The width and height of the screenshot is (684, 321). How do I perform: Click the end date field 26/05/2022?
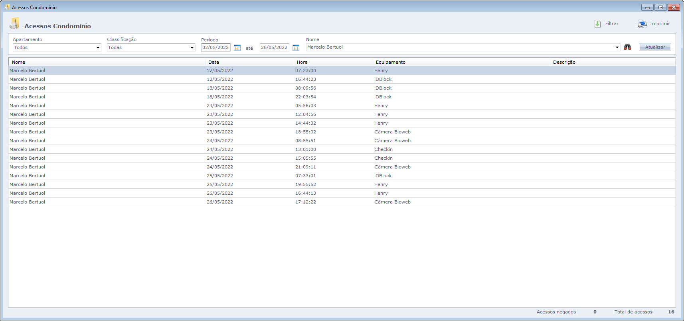pos(274,47)
